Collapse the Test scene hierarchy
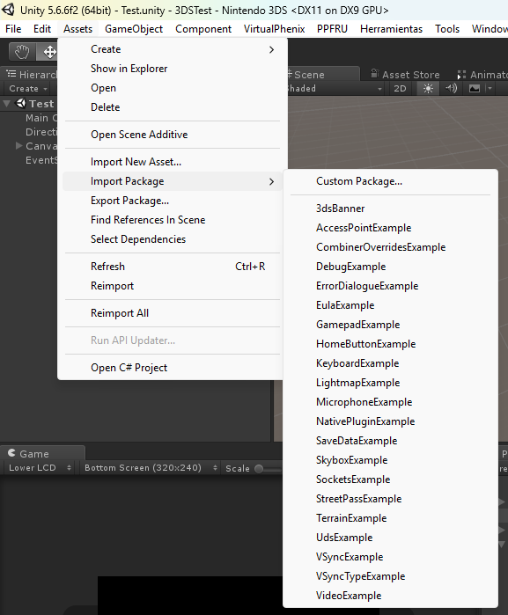Screen dimensions: 508x615 7,104
